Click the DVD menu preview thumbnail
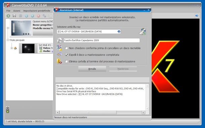The image size is (205, 128). [x=21, y=28]
